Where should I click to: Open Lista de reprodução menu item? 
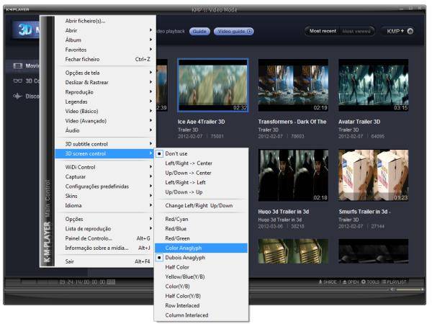point(106,229)
